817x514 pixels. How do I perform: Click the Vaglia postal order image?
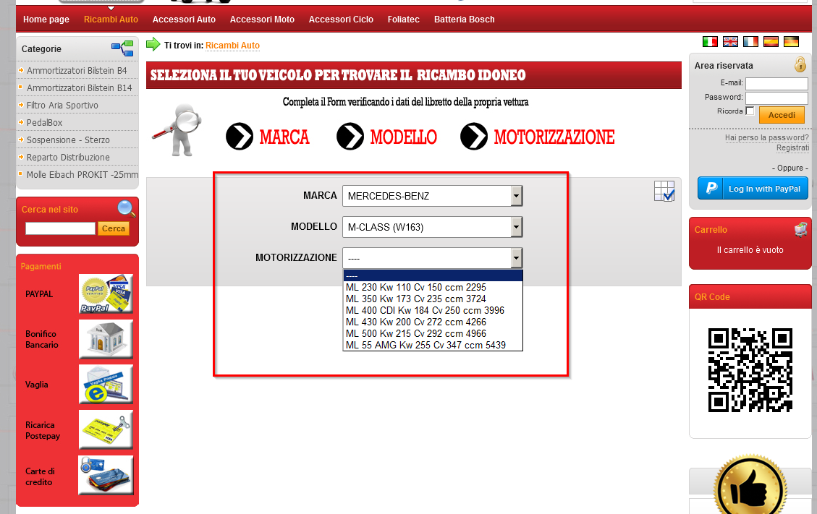[106, 385]
